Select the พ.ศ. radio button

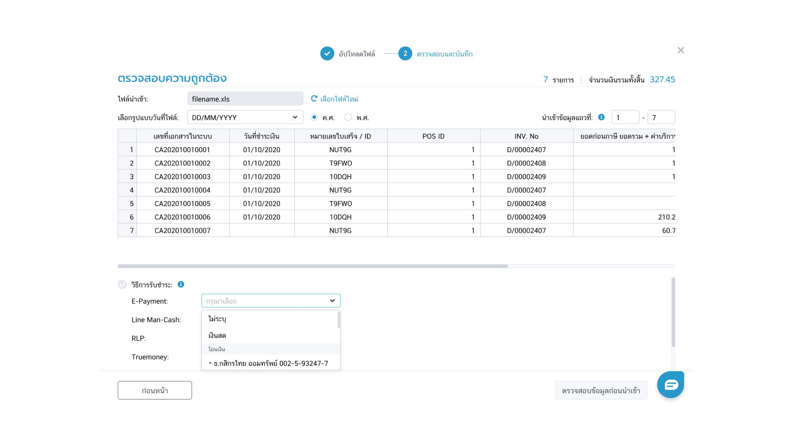pyautogui.click(x=348, y=117)
